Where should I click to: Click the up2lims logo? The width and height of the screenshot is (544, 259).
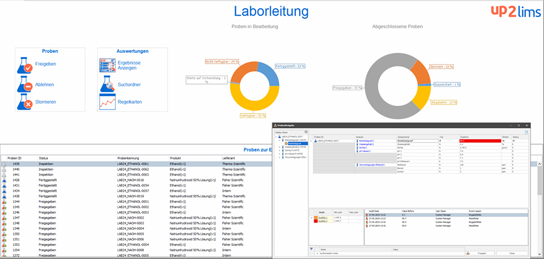[x=516, y=11]
